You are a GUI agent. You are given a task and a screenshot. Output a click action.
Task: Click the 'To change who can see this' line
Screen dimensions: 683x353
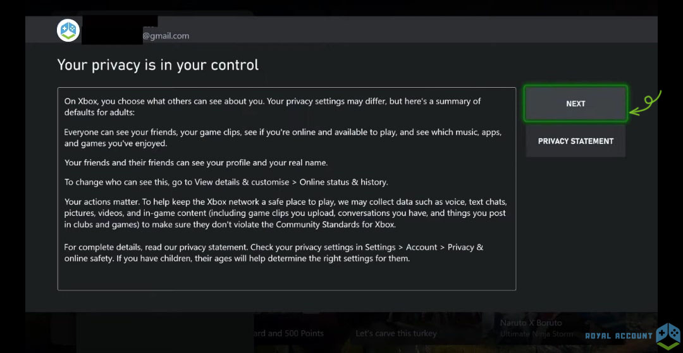[226, 182]
